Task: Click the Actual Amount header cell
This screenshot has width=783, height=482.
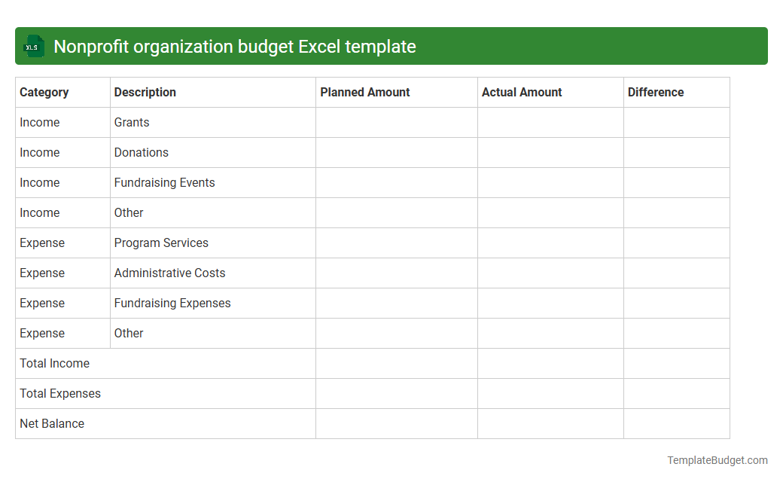Action: [521, 92]
